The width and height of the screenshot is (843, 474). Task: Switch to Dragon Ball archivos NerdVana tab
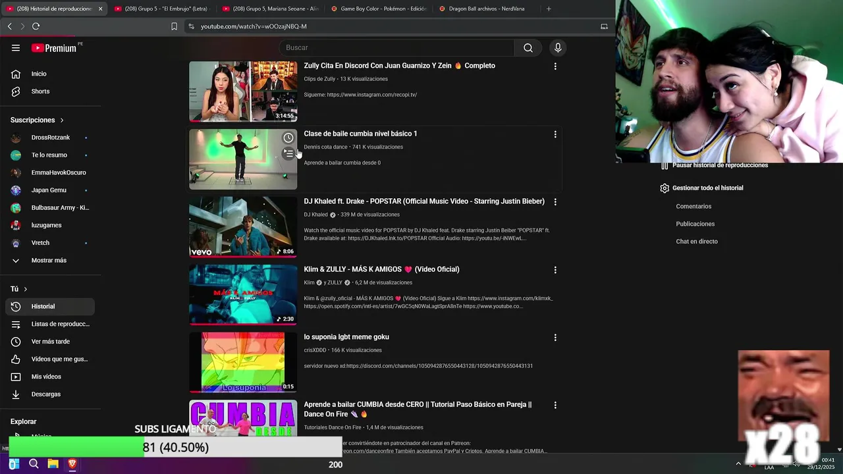pos(487,9)
